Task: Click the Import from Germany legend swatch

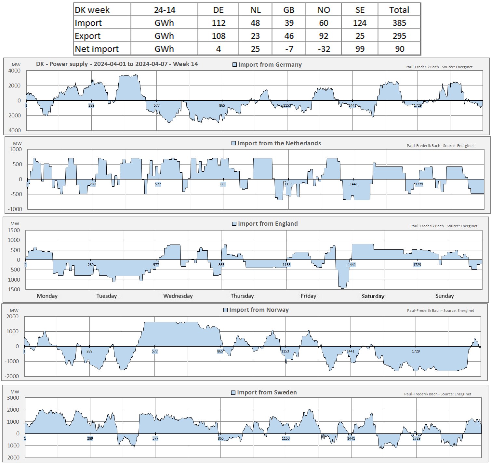Action: pyautogui.click(x=234, y=65)
